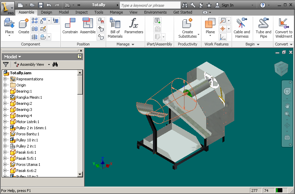
Task: Open the Assembly View dropdown arrow
Action: [x=49, y=64]
